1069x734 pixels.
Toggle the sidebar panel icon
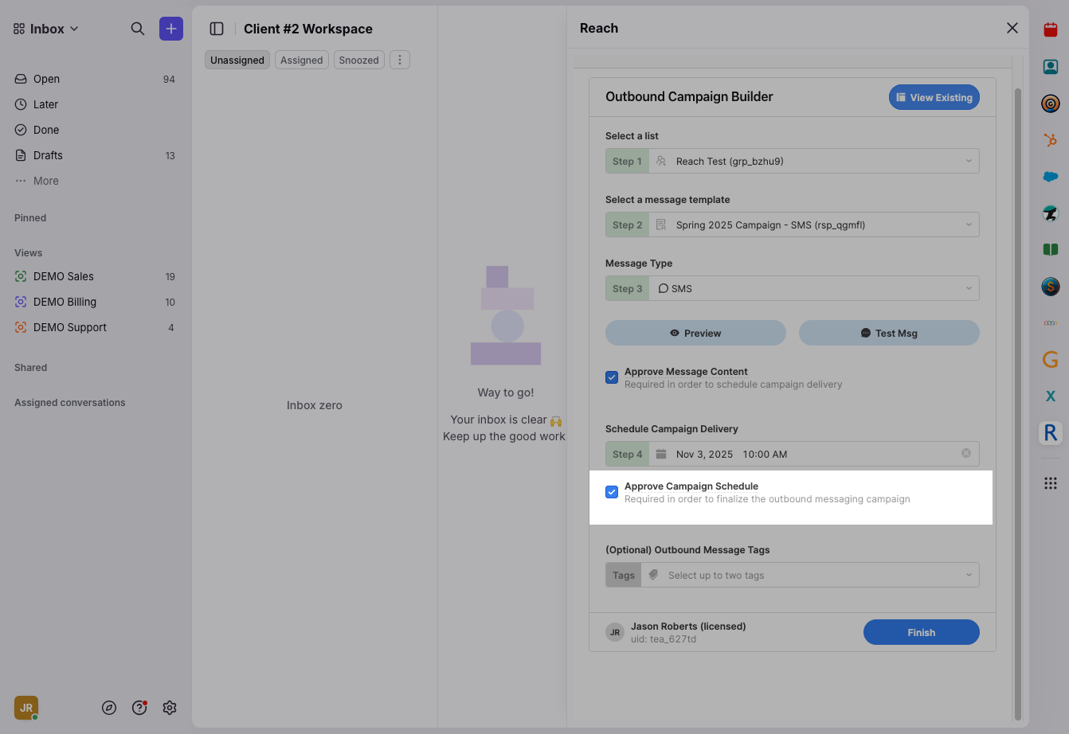pos(217,29)
